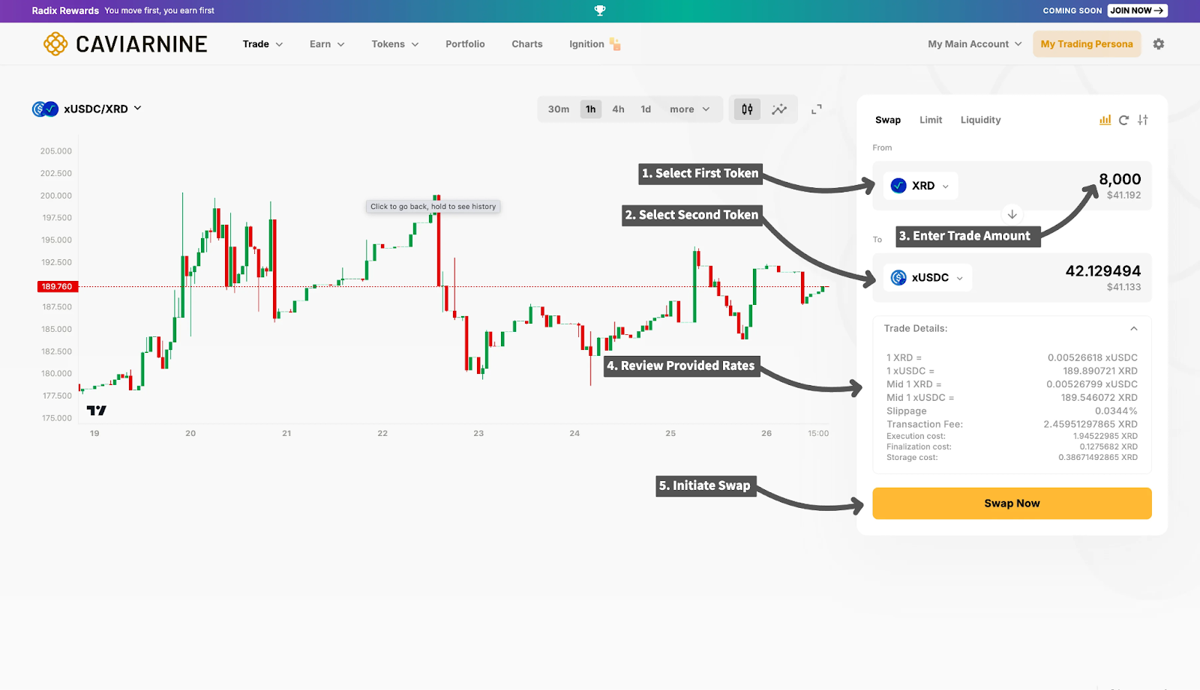Click the orange bar chart icon in swap panel

[x=1105, y=120]
